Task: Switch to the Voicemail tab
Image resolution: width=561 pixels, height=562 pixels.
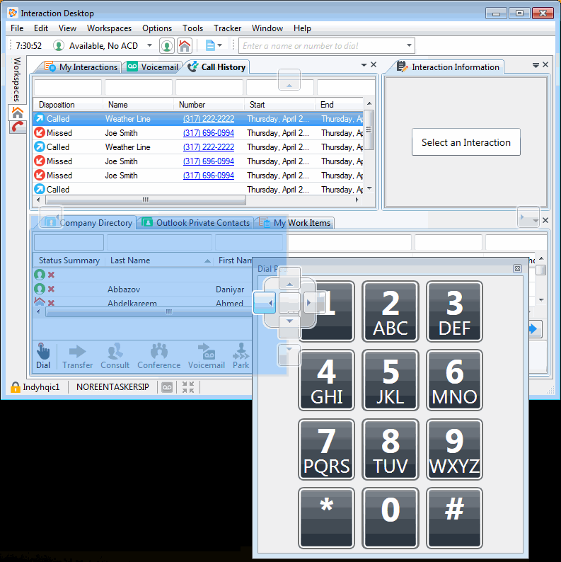Action: [x=152, y=67]
